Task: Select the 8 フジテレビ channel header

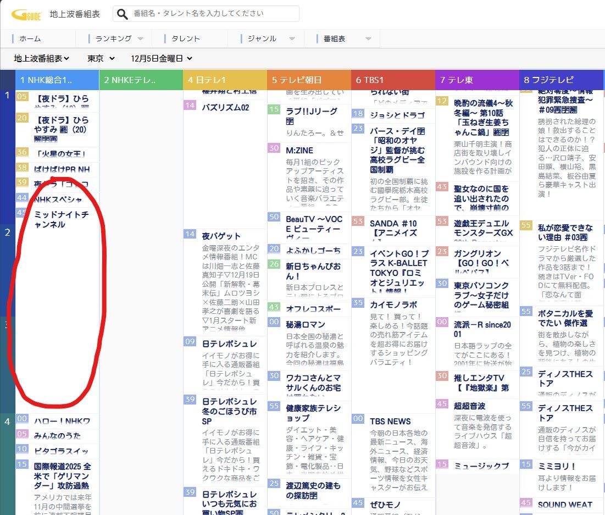Action: click(561, 80)
